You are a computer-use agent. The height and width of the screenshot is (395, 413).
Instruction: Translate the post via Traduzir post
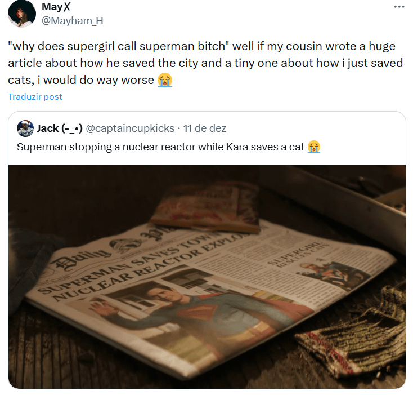[x=35, y=97]
